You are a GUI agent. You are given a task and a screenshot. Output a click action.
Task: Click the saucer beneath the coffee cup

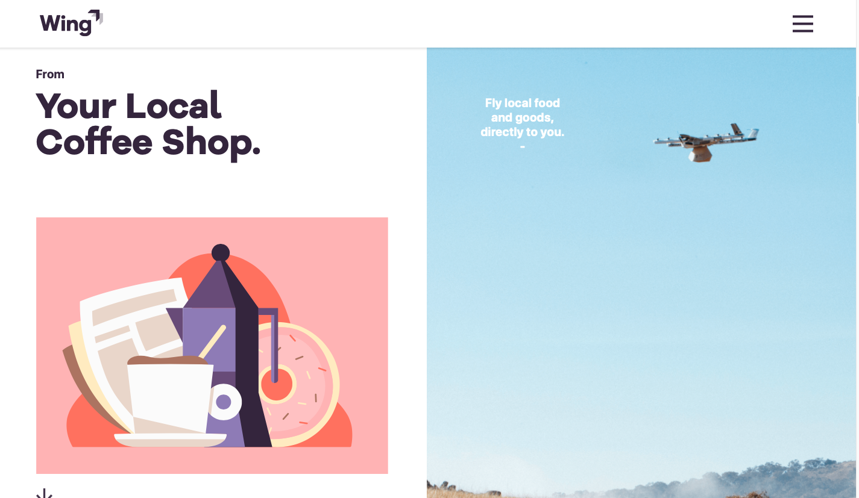[171, 440]
